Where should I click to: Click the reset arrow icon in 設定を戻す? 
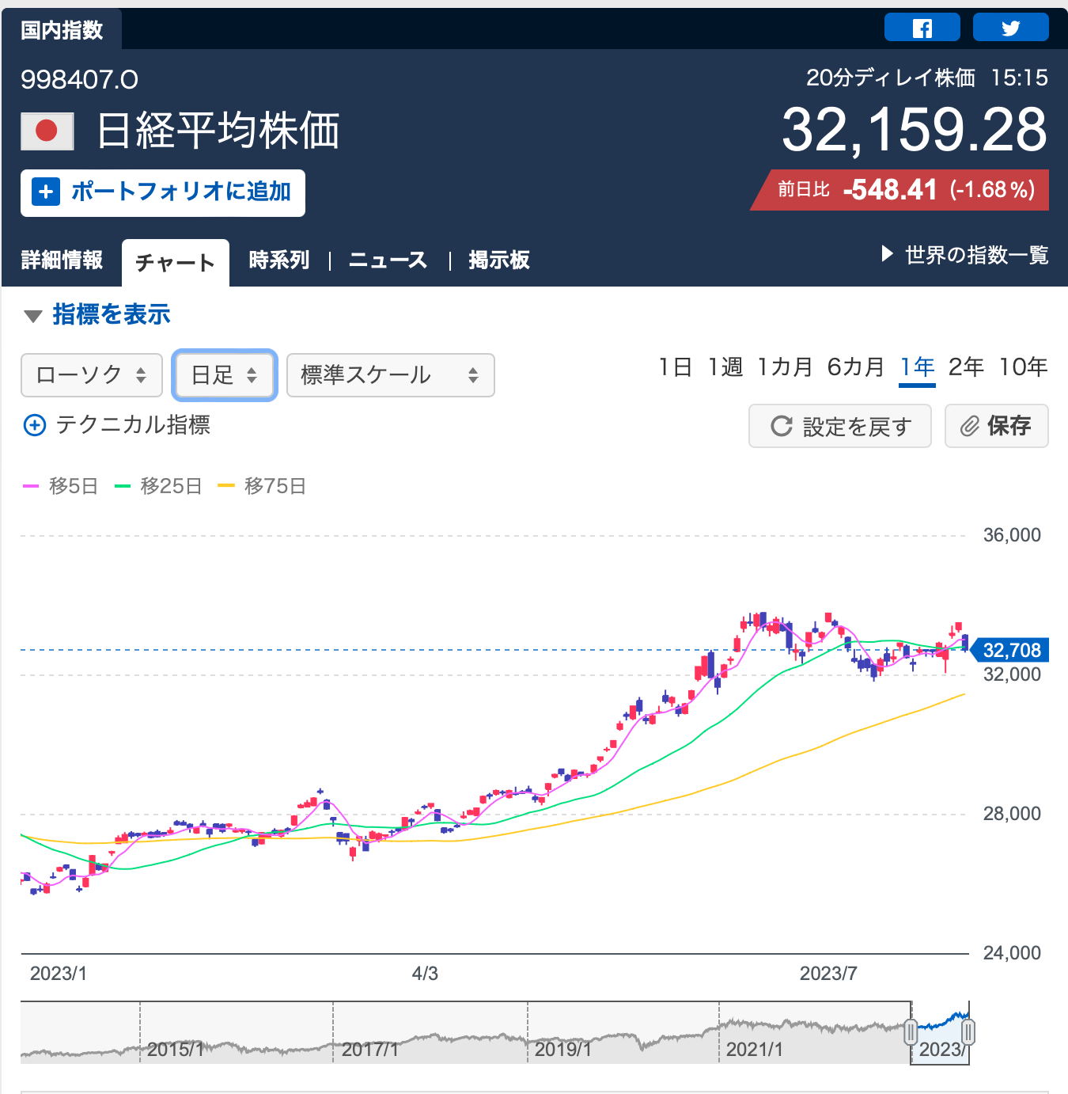(x=782, y=427)
